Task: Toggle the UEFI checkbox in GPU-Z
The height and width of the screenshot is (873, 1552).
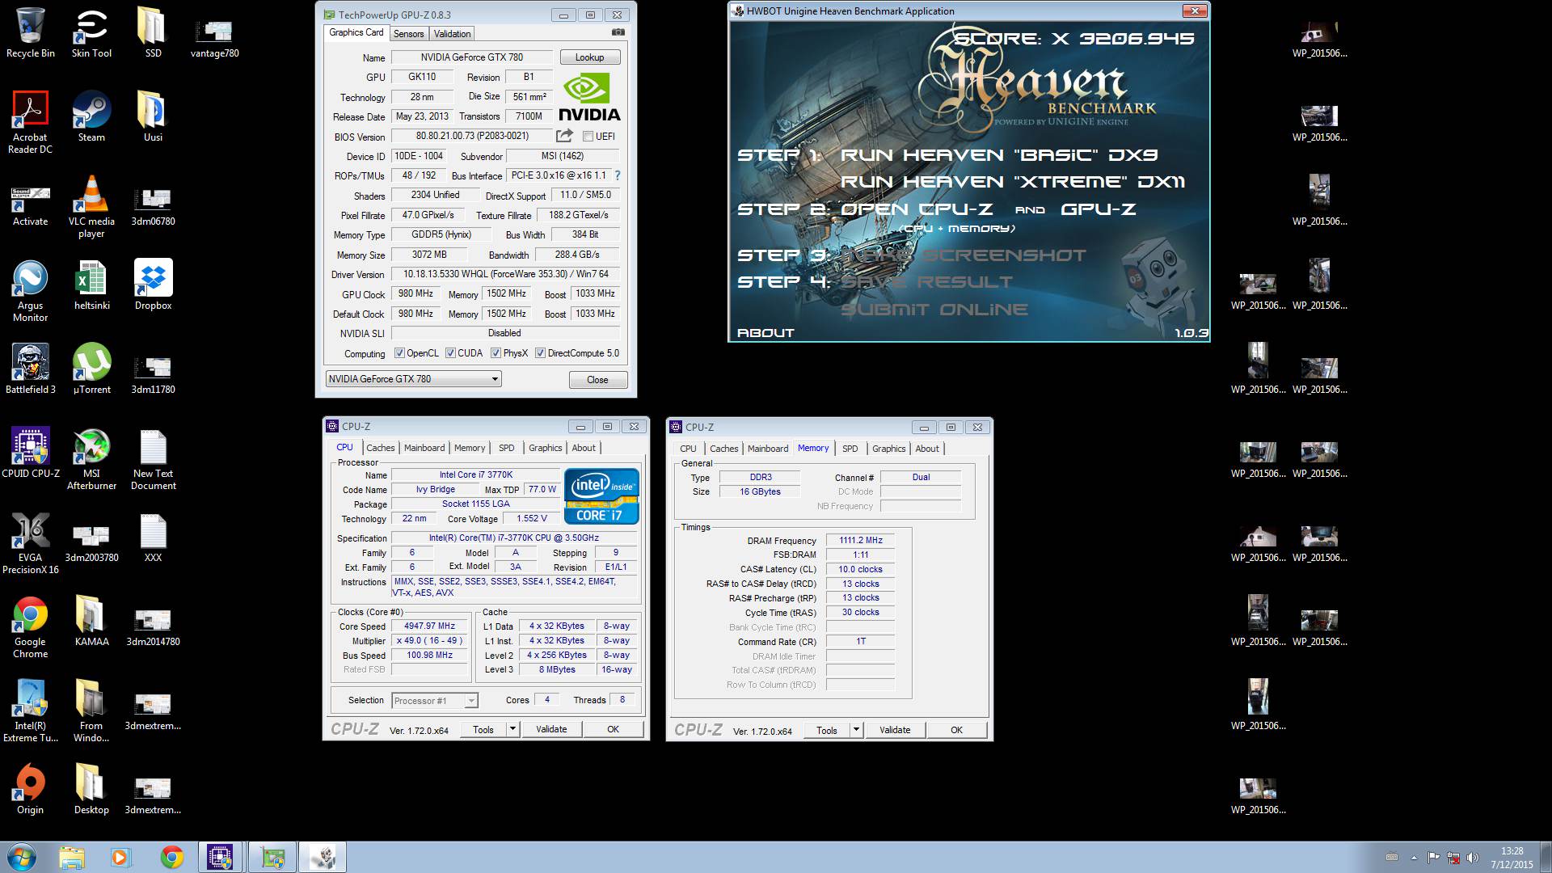Action: point(588,137)
